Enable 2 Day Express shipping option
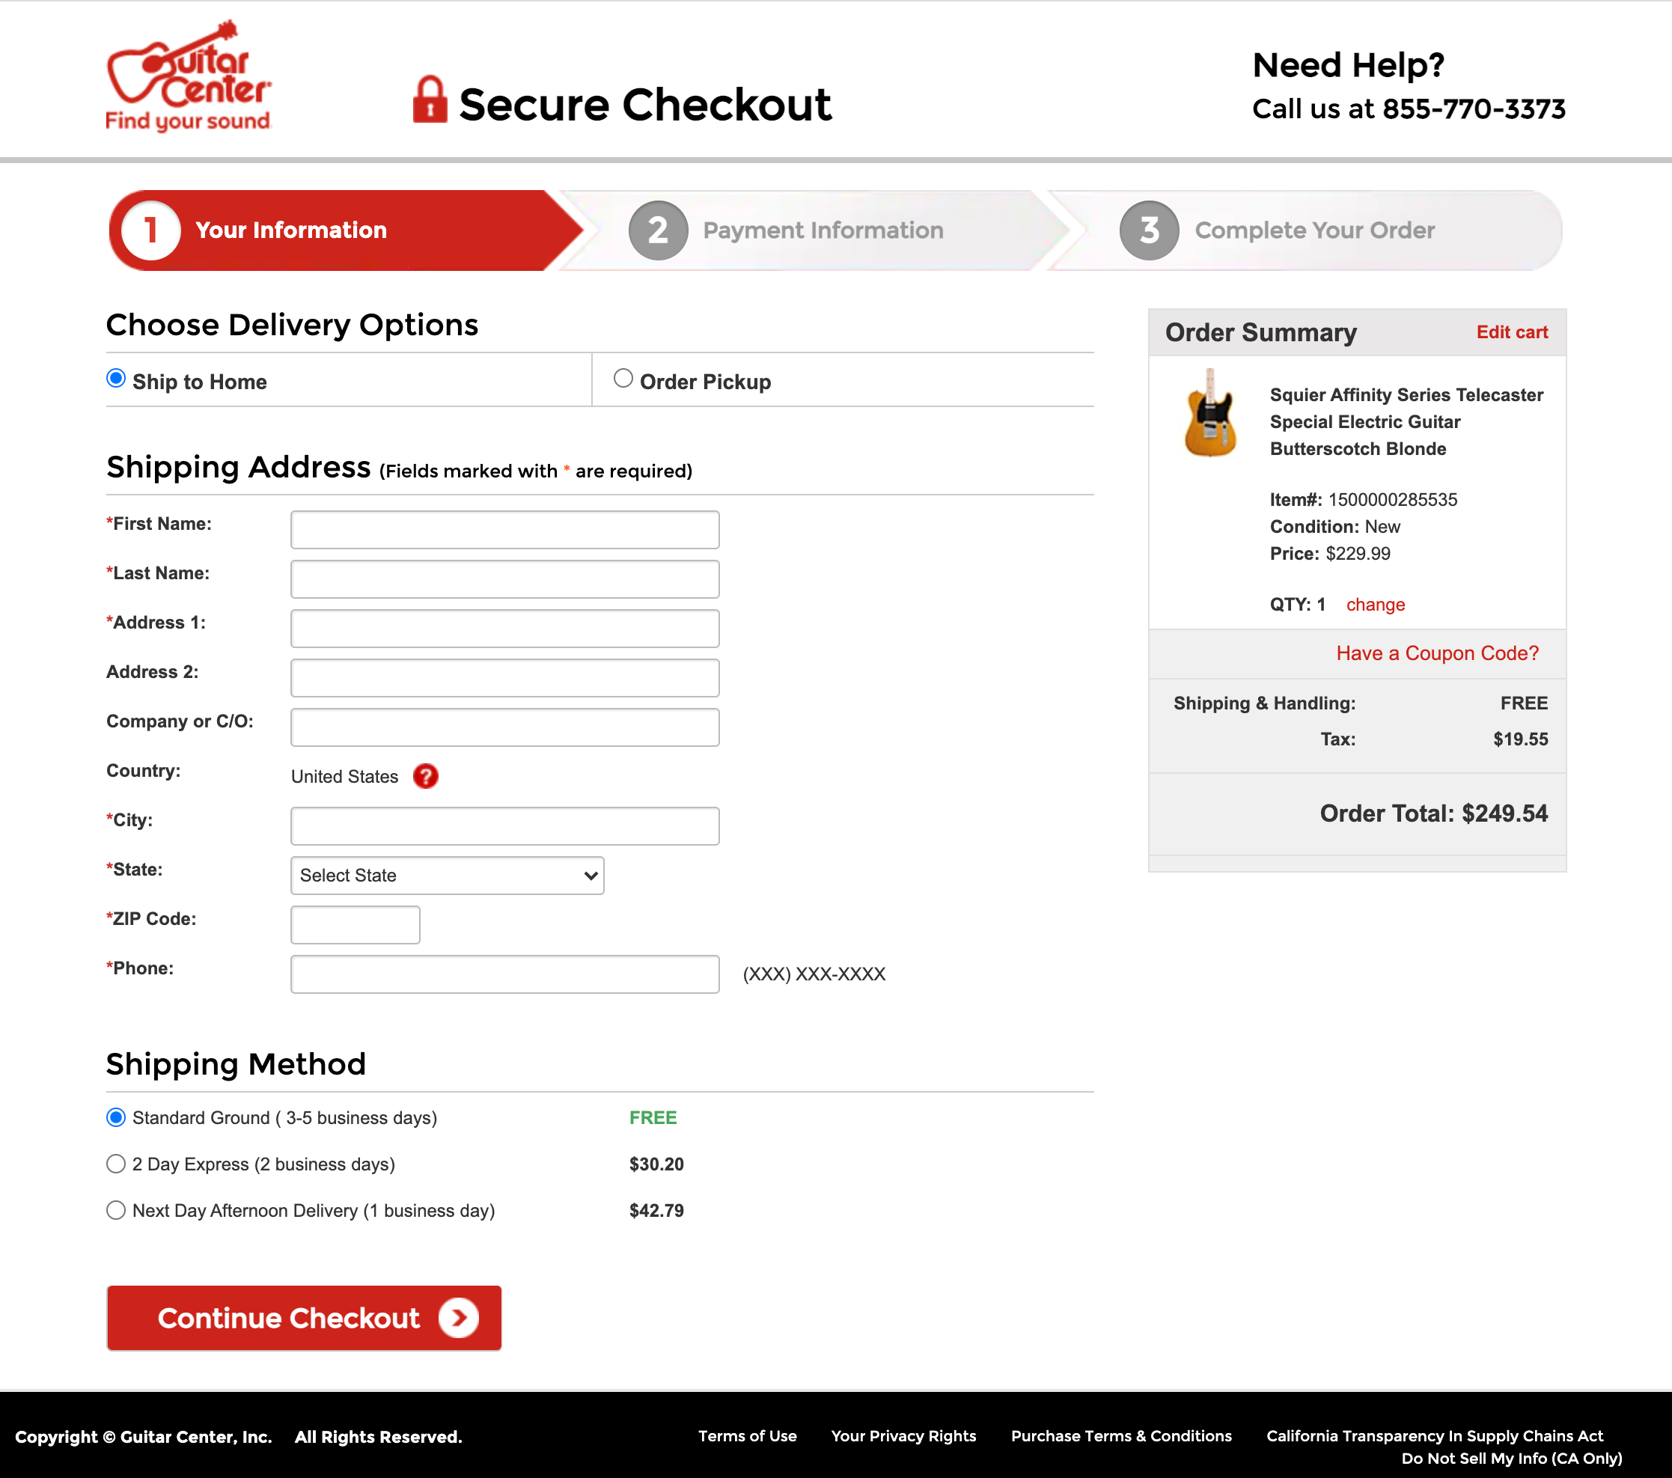The height and width of the screenshot is (1478, 1672). coord(114,1163)
